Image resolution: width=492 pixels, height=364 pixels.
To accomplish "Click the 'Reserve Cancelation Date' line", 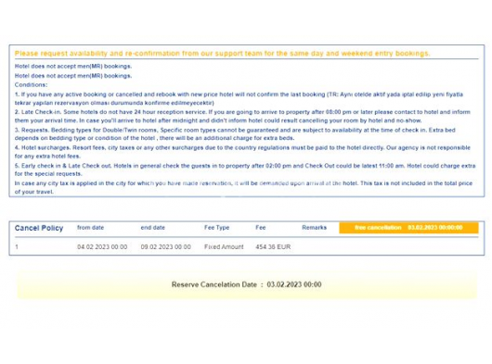I will click(246, 285).
